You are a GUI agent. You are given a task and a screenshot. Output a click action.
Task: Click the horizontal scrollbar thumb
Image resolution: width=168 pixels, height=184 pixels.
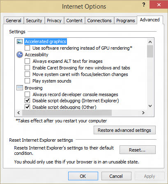(x=67, y=113)
